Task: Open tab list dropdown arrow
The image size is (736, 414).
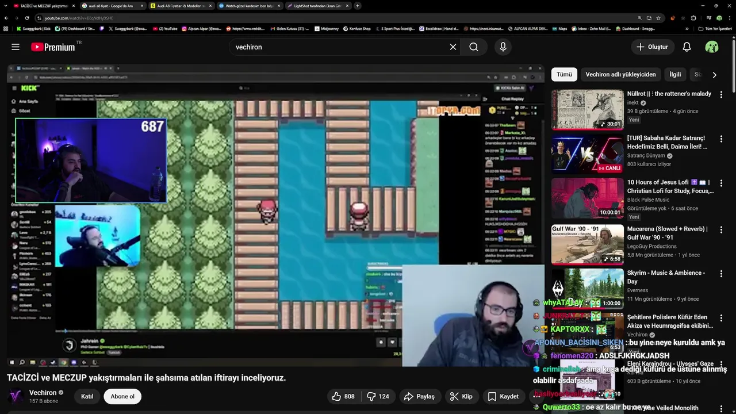Action: click(6, 6)
